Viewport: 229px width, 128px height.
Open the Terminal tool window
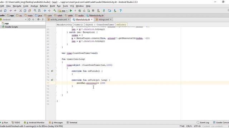click(x=72, y=122)
